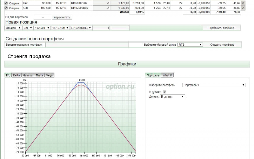
Task: Uncheck the Put option row checkbox
Action: 6,3
